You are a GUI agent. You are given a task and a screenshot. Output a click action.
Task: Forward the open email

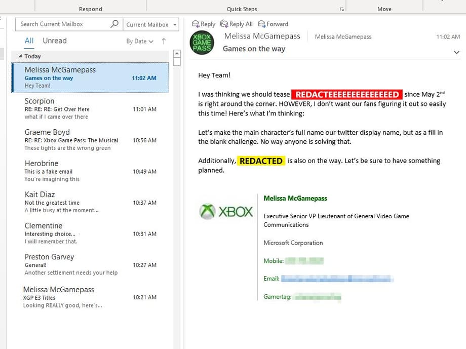[273, 24]
